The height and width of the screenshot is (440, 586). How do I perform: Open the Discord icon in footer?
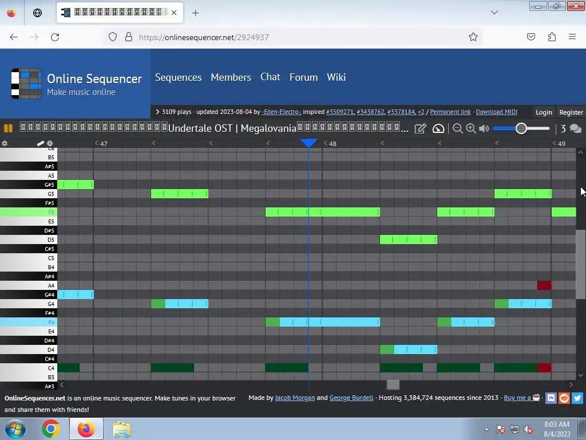551,398
